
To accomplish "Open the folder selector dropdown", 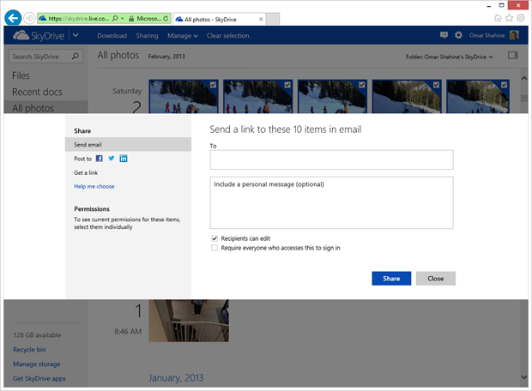I will [450, 57].
